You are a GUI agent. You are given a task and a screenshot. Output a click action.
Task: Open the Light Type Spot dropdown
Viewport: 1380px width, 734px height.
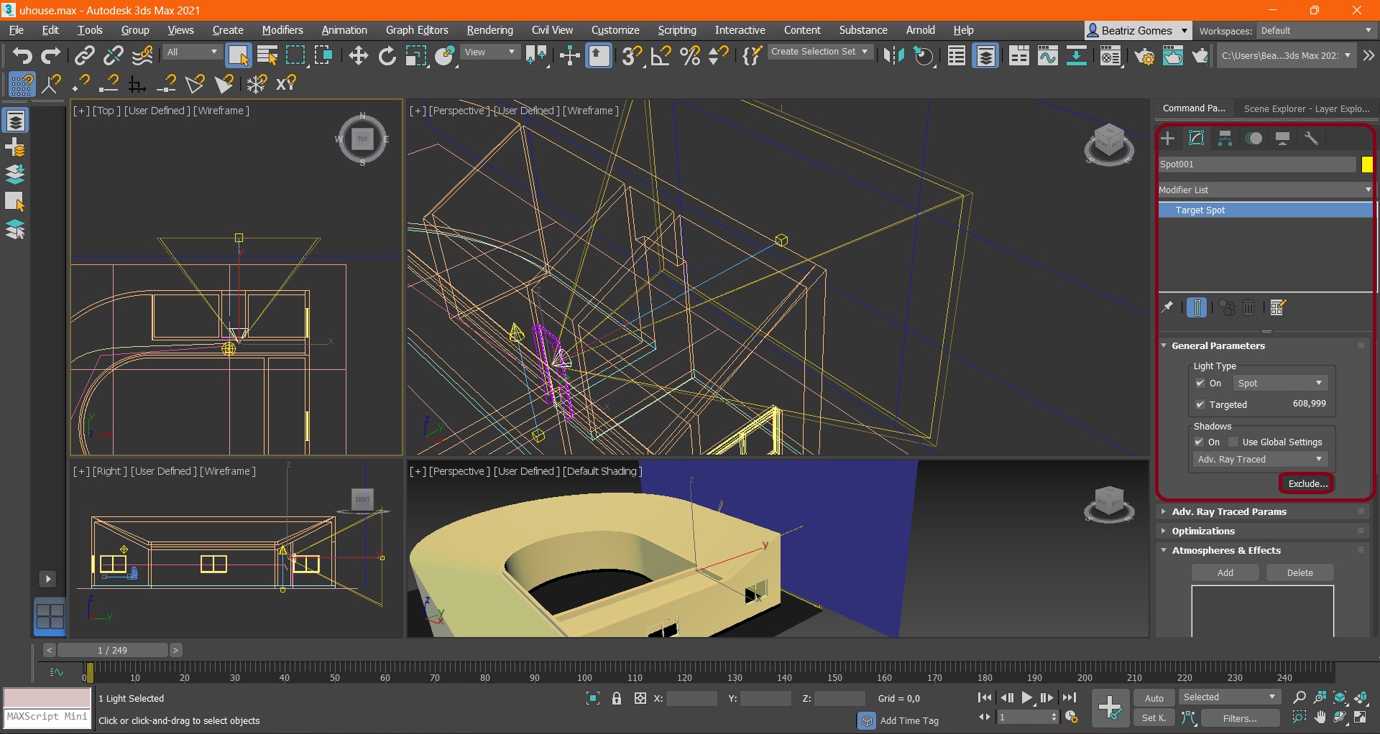click(1279, 384)
